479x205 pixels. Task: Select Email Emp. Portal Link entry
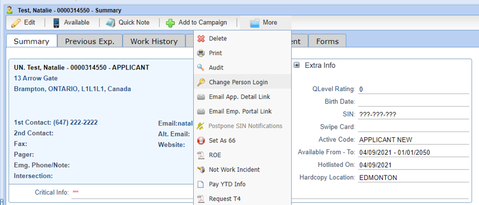[x=242, y=112]
